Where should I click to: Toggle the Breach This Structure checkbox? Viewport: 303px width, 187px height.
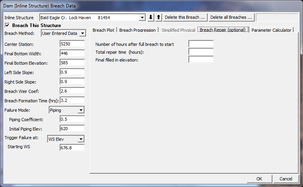pyautogui.click(x=7, y=25)
